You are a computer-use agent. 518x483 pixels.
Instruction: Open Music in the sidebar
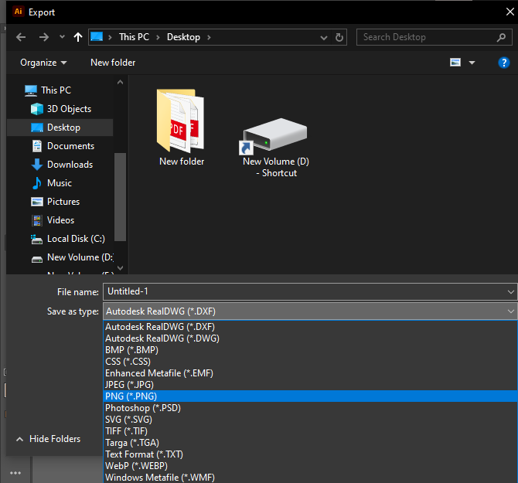52,183
